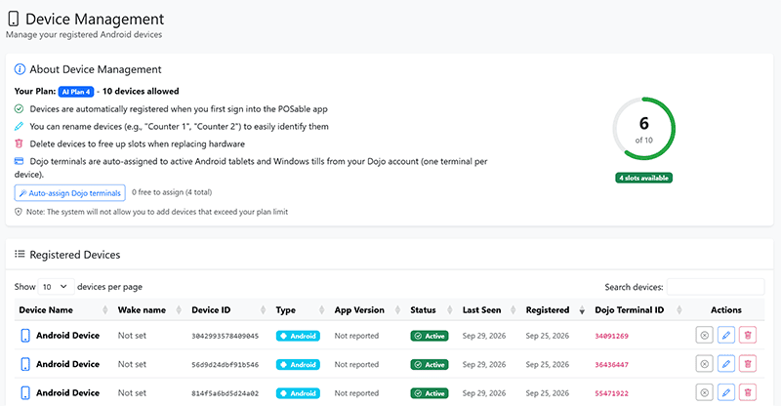Click circle-x icon in terminal 36436447 row

pyautogui.click(x=704, y=364)
